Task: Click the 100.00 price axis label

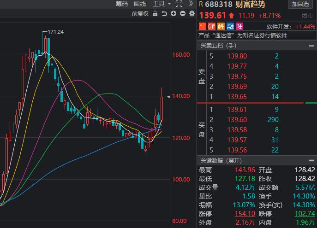Action: click(x=181, y=179)
